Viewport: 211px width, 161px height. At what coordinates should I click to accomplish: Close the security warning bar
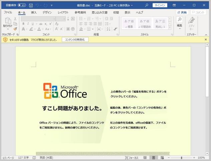tap(206, 40)
